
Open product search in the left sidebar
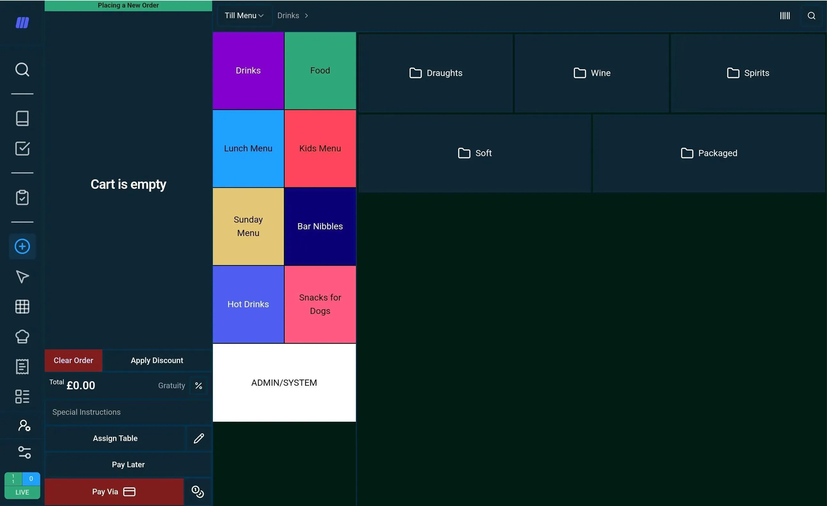pos(22,69)
